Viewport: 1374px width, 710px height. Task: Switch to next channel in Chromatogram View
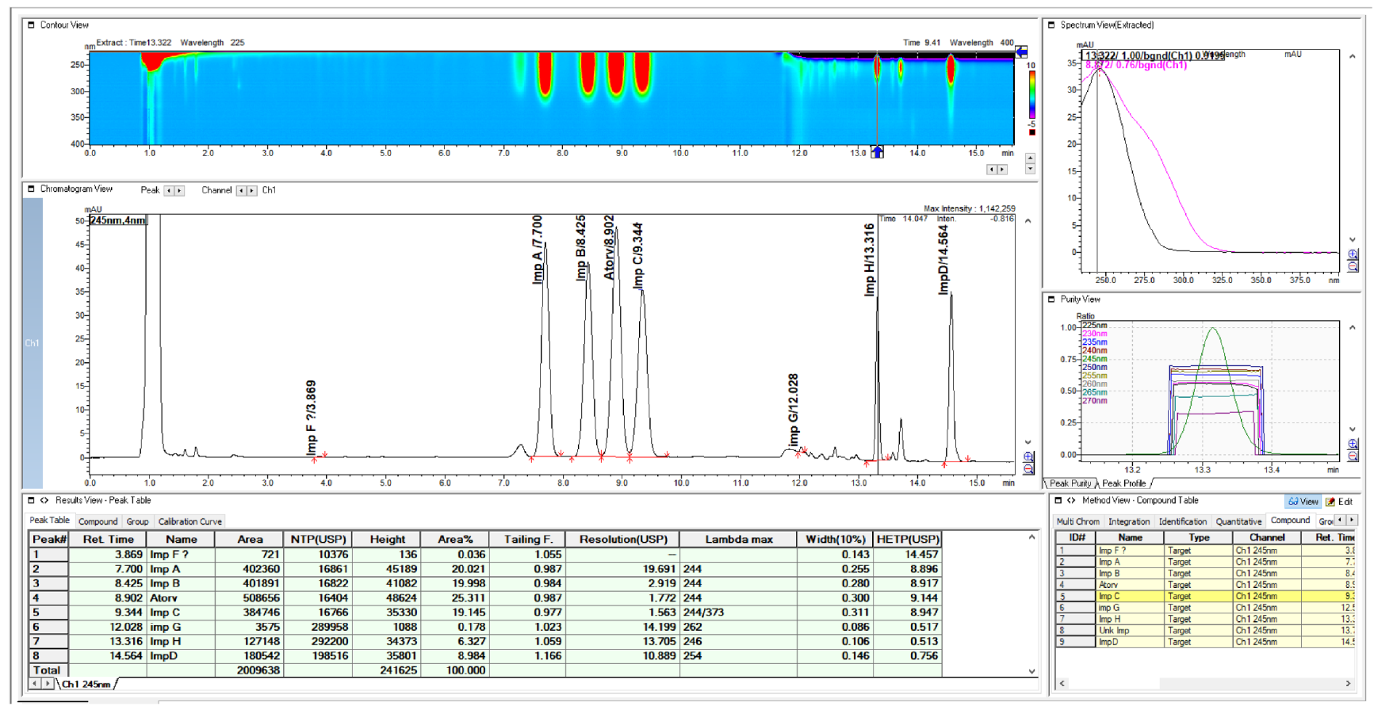coord(252,190)
